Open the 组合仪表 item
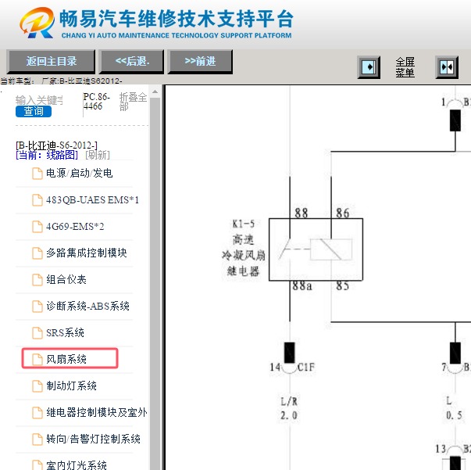471x470 pixels. pyautogui.click(x=66, y=280)
